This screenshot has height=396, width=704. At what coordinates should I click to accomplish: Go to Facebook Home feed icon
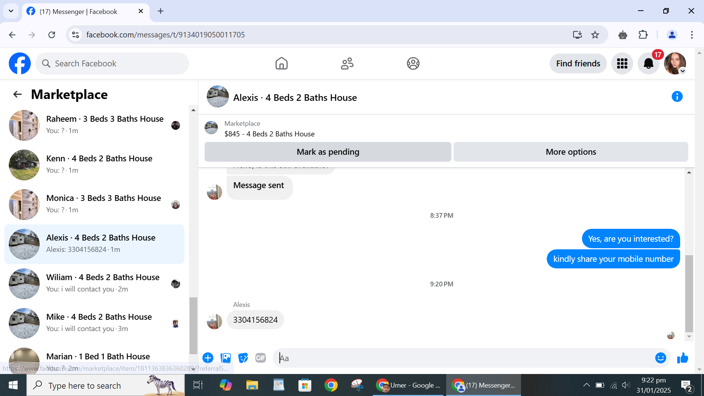281,63
